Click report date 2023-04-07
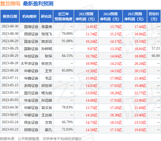Screen dimensions: 161x141 coord(10,115)
